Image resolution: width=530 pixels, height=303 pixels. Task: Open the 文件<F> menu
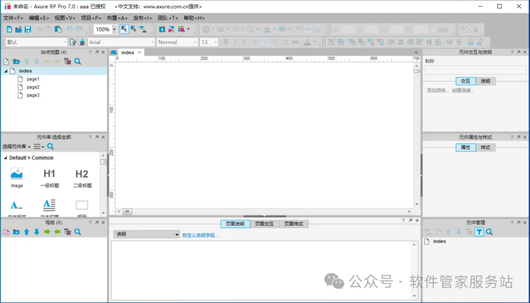click(x=13, y=18)
